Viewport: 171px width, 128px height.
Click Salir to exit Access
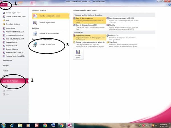pyautogui.click(x=6, y=94)
